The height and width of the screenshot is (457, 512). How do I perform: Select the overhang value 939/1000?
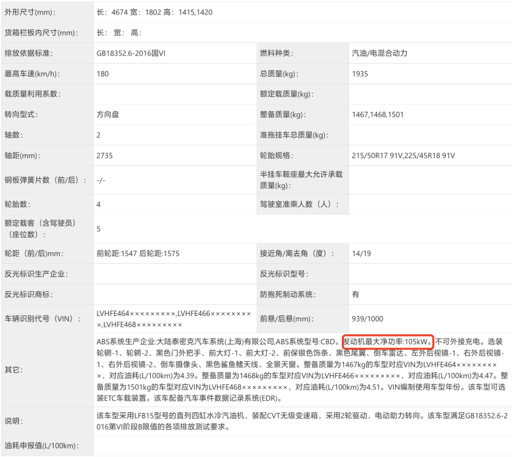click(x=368, y=319)
